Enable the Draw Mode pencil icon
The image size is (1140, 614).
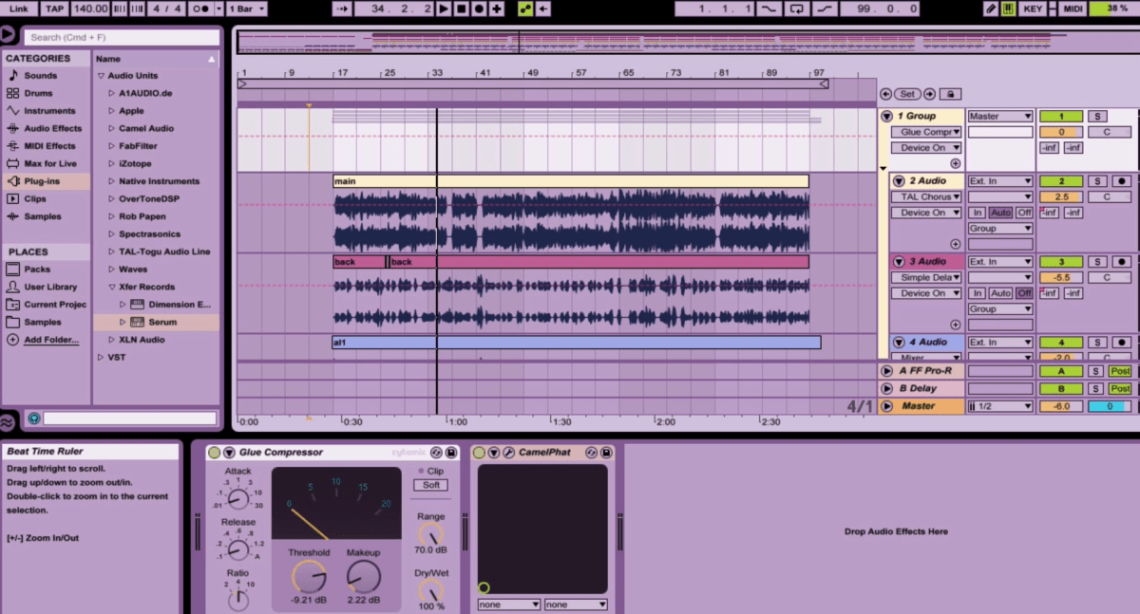coord(992,9)
